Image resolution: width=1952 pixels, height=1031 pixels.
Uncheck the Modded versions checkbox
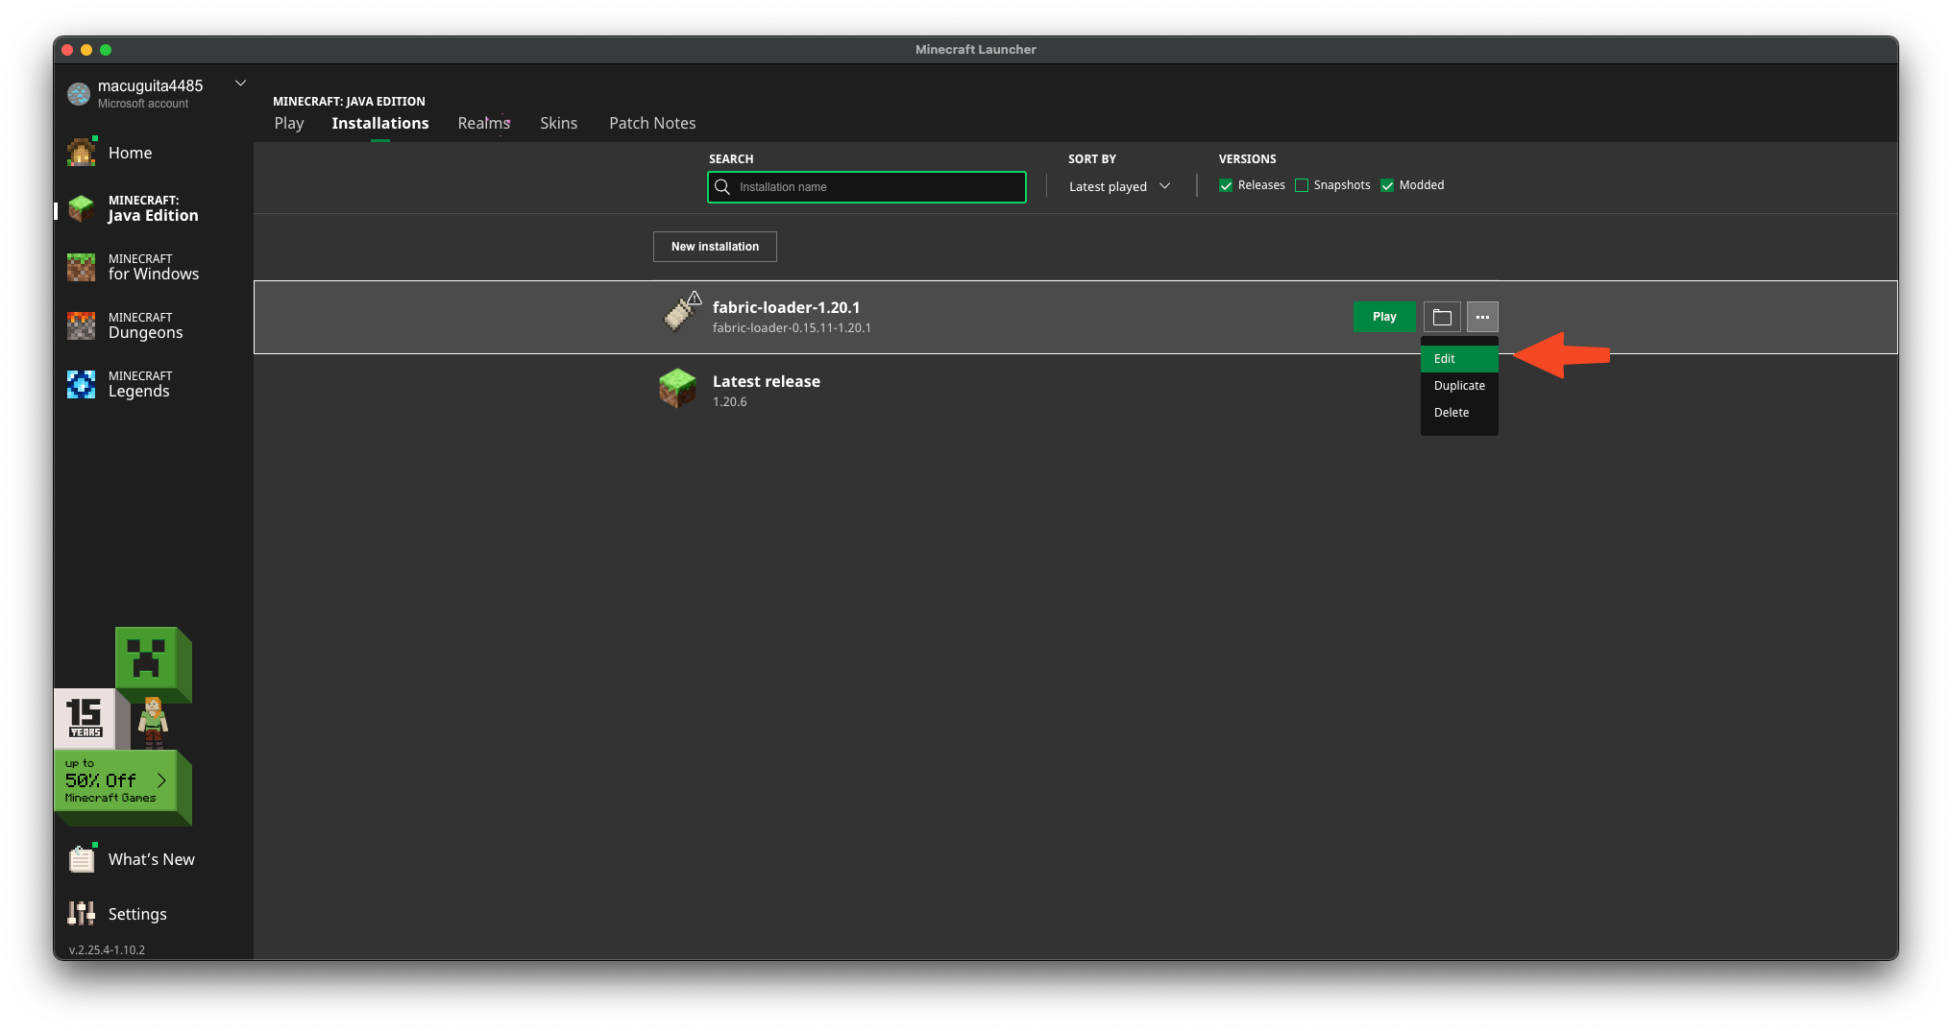click(1387, 185)
